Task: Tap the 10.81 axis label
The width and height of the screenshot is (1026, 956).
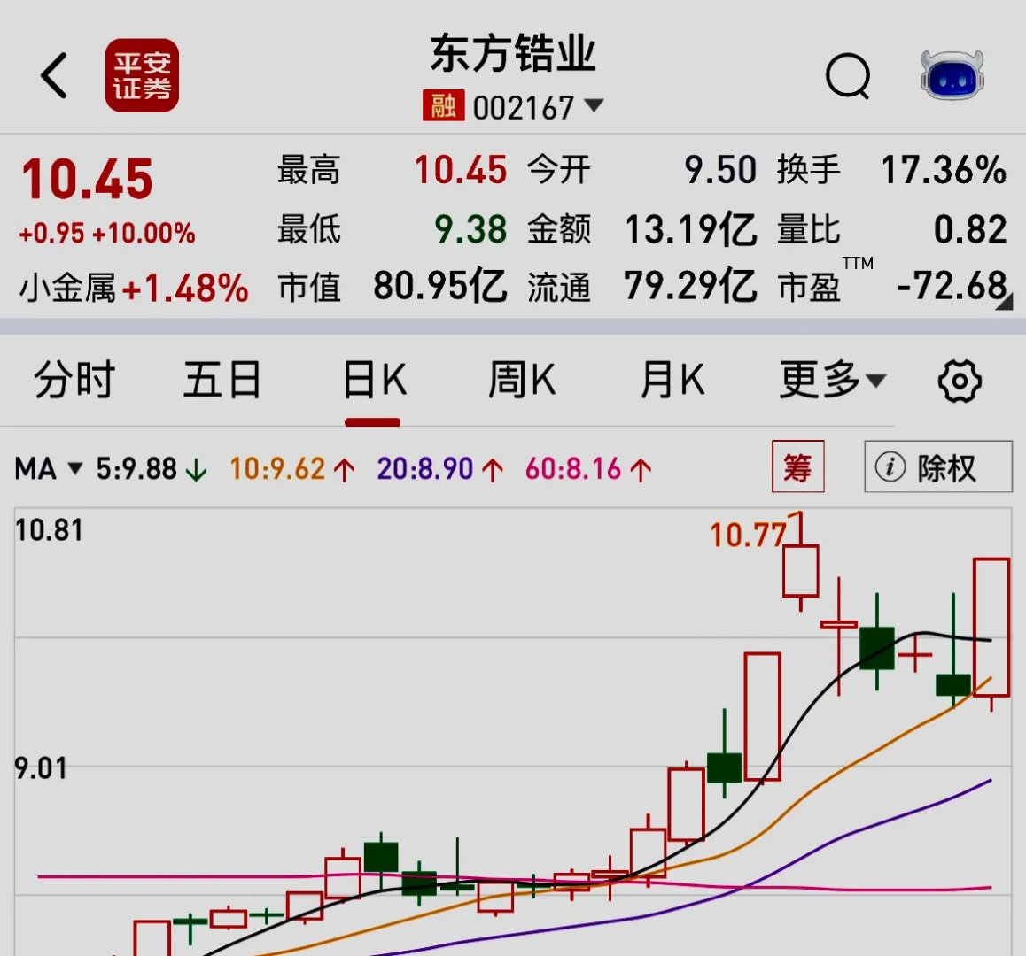Action: pos(49,530)
